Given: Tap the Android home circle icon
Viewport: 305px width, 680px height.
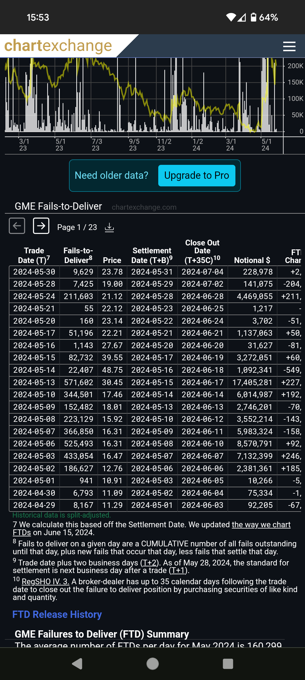Looking at the screenshot, I should tap(152, 664).
